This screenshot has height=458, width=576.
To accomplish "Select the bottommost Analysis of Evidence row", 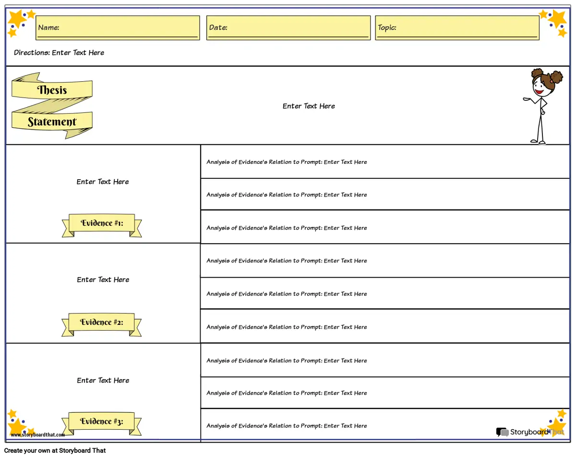I will pyautogui.click(x=384, y=426).
